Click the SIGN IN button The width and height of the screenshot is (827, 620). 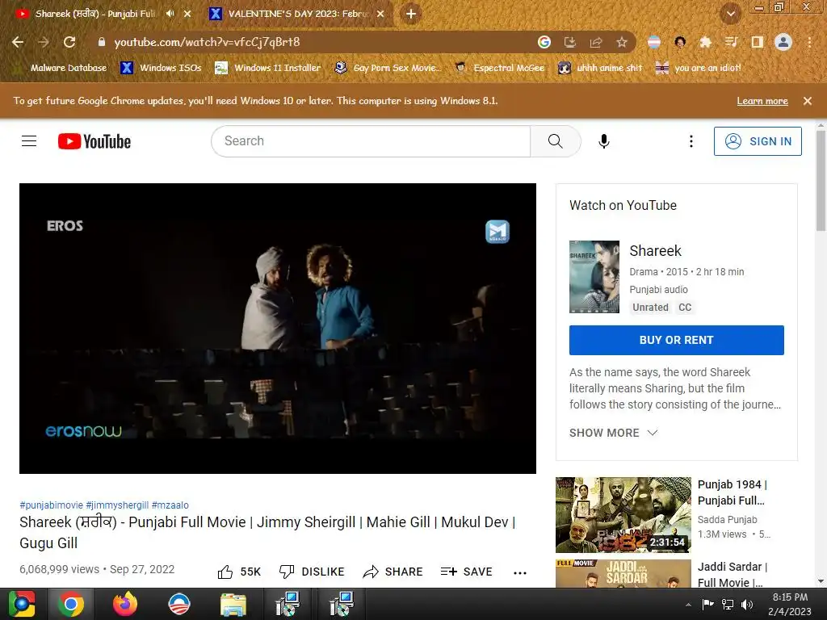click(758, 141)
